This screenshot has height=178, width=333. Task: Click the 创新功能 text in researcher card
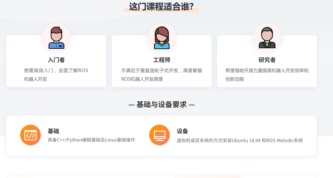(x=235, y=79)
